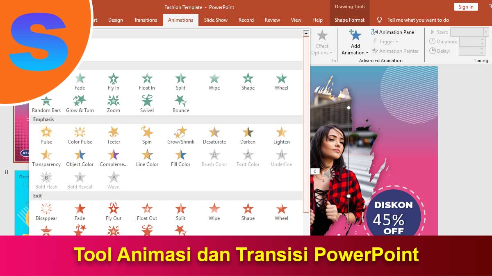
Task: Select the Bounce entrance animation
Action: point(181,104)
